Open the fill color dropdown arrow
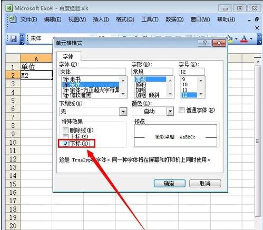This screenshot has width=263, height=230. pos(237,39)
